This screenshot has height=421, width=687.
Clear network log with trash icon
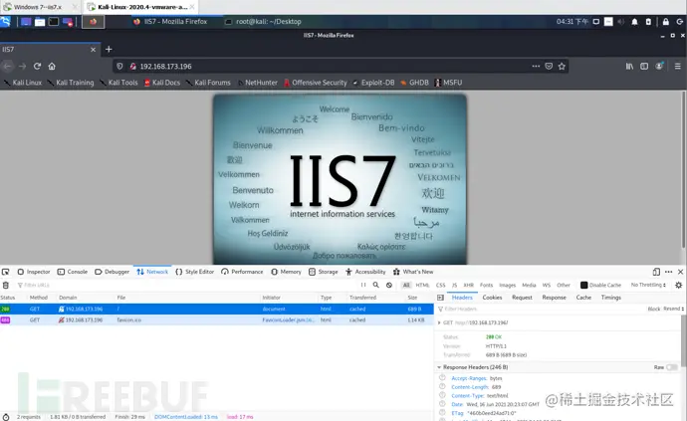click(x=6, y=286)
